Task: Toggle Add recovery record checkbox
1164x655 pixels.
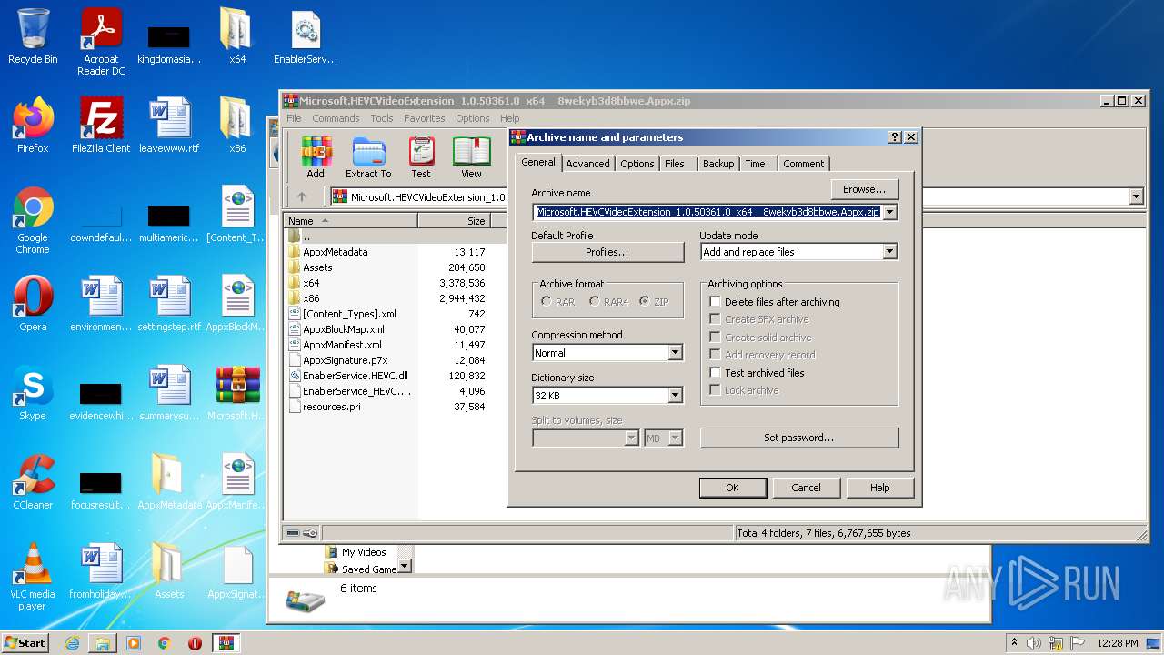Action: click(716, 355)
